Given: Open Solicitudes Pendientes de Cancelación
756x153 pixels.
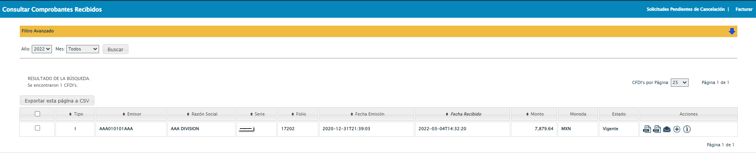Looking at the screenshot, I should click(685, 9).
